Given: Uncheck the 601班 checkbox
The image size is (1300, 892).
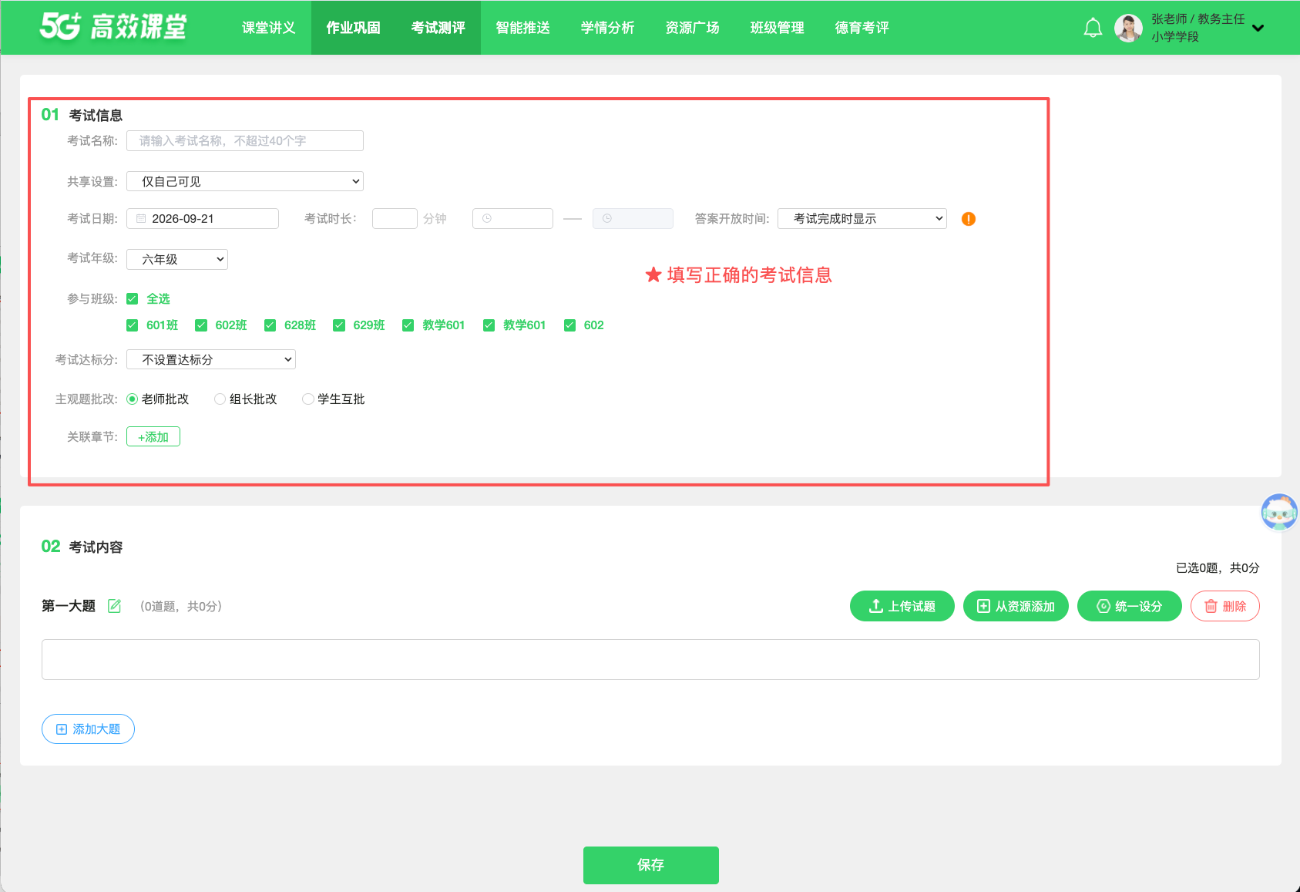Looking at the screenshot, I should pyautogui.click(x=133, y=325).
